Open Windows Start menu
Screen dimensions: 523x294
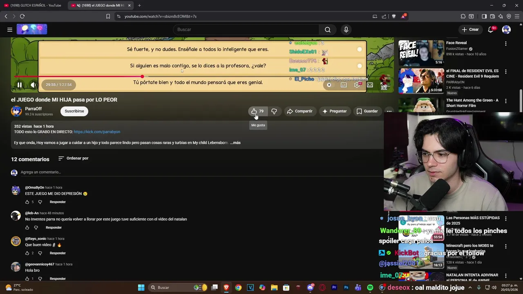(x=141, y=287)
